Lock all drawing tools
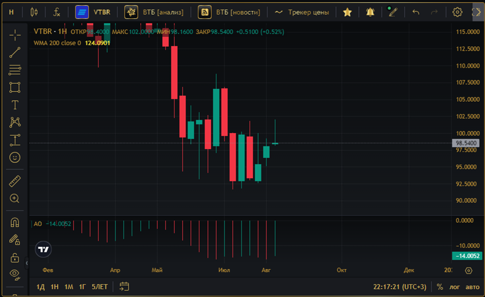 [15, 257]
